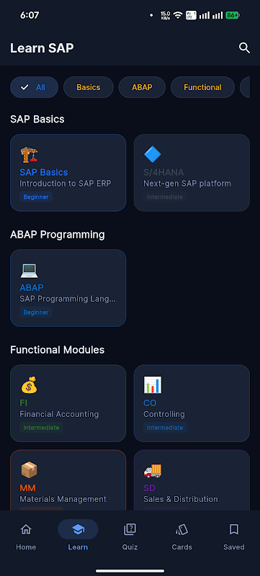Go to the Home tab
The image size is (260, 576).
click(26, 536)
